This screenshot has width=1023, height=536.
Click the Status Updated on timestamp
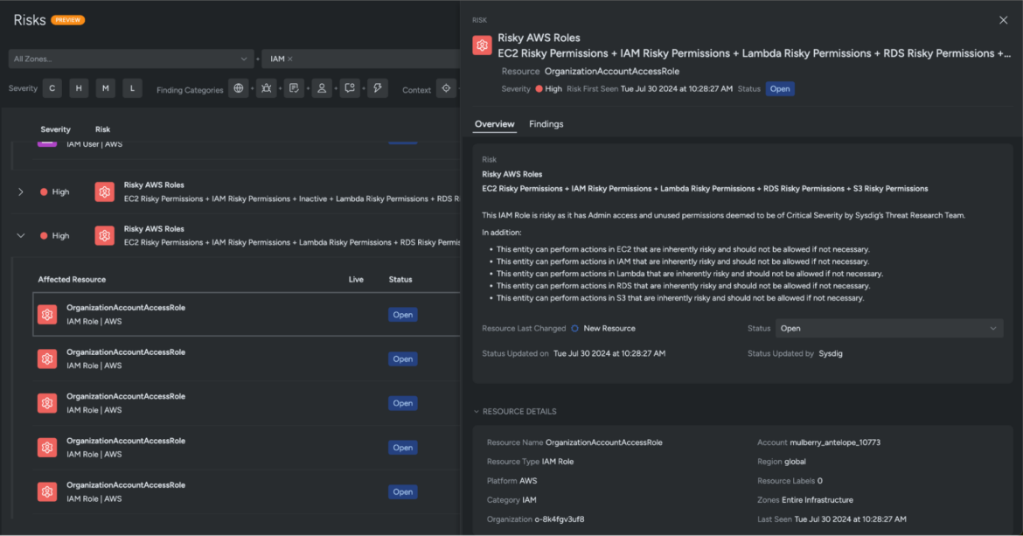pyautogui.click(x=609, y=353)
